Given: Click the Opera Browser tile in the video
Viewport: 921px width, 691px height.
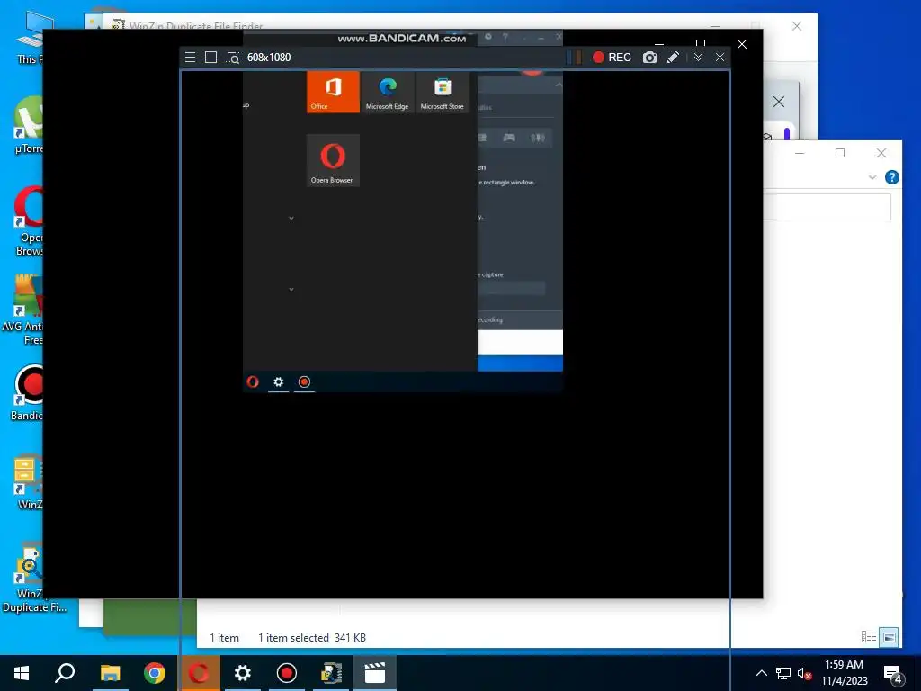Looking at the screenshot, I should pos(333,160).
